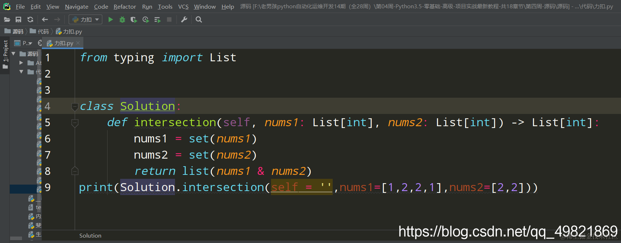Click the print call on line 9
The image size is (621, 243).
click(x=96, y=187)
